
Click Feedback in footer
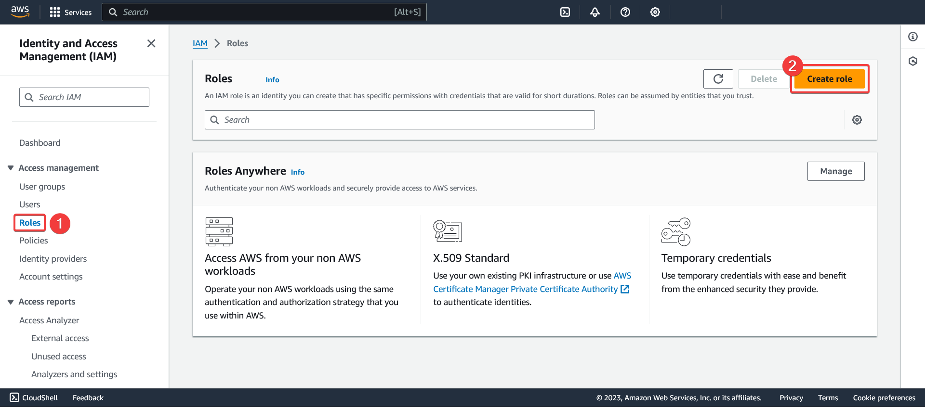pyautogui.click(x=88, y=398)
